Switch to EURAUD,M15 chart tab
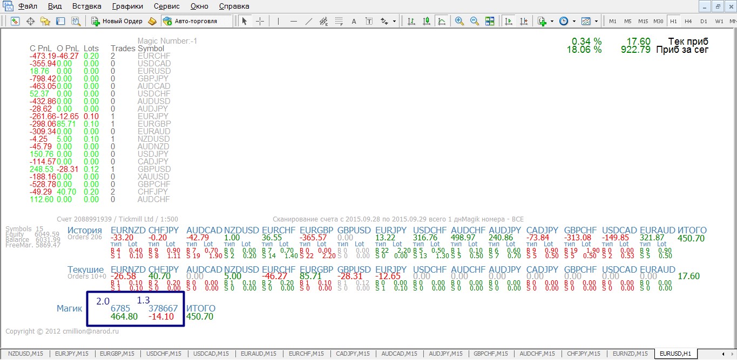Screen dimensions: 737x360 pos(258,354)
